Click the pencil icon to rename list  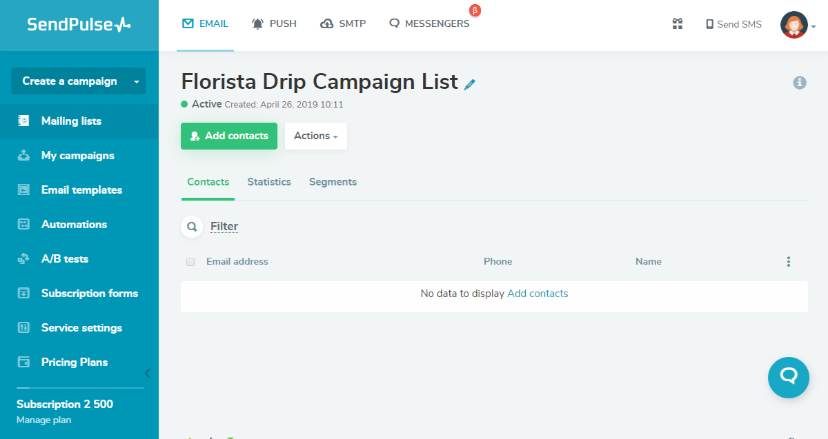pyautogui.click(x=470, y=84)
